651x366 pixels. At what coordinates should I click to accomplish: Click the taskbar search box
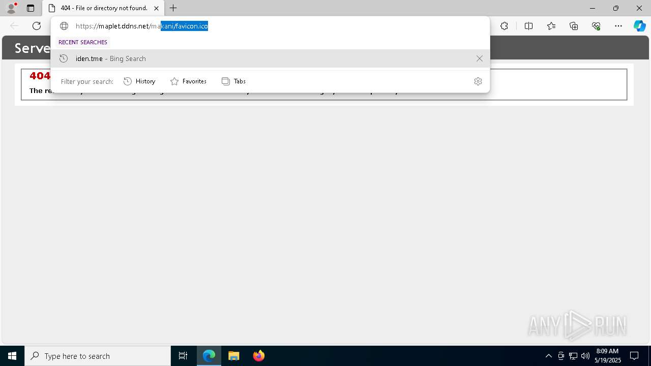[98, 356]
